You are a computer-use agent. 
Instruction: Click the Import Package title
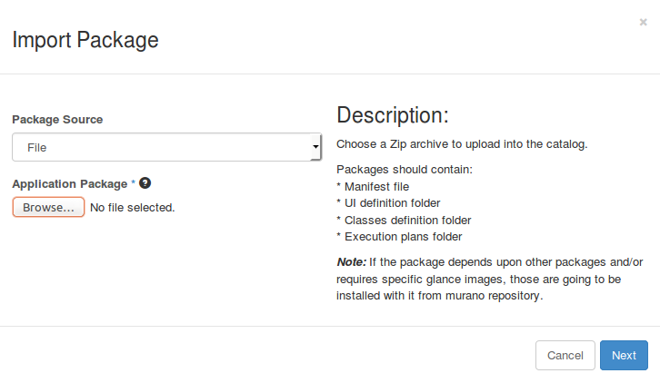[x=85, y=40]
